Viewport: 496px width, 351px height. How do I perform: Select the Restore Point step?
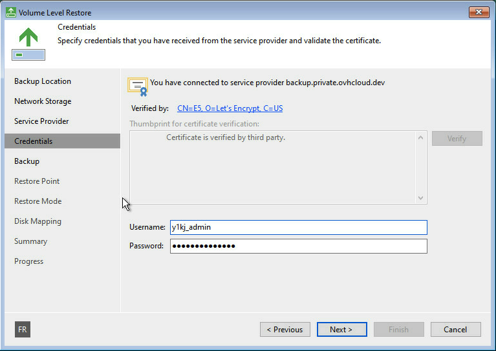click(x=37, y=181)
